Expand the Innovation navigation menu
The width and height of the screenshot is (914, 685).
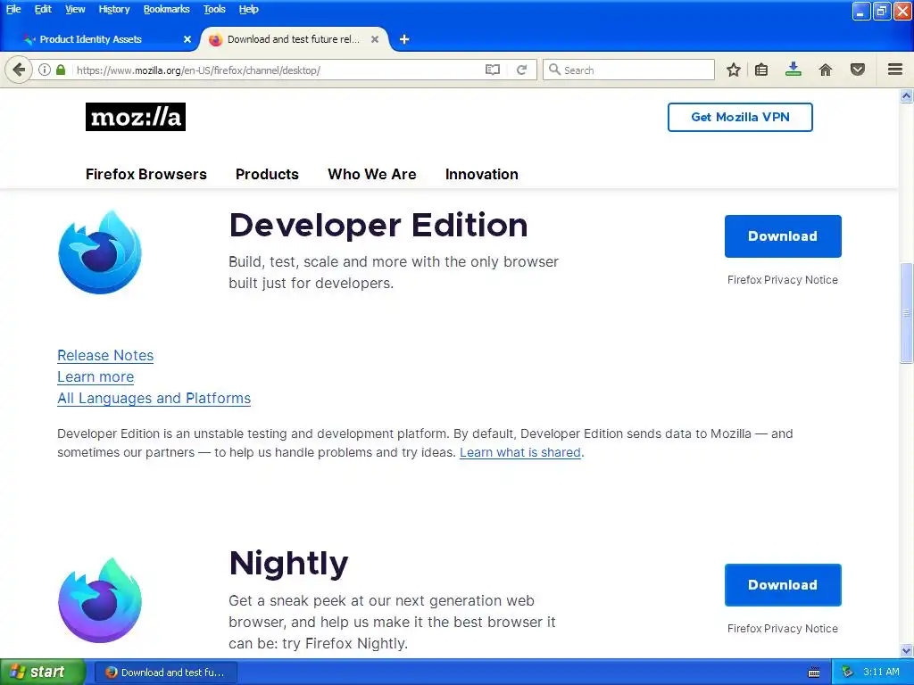pos(481,174)
